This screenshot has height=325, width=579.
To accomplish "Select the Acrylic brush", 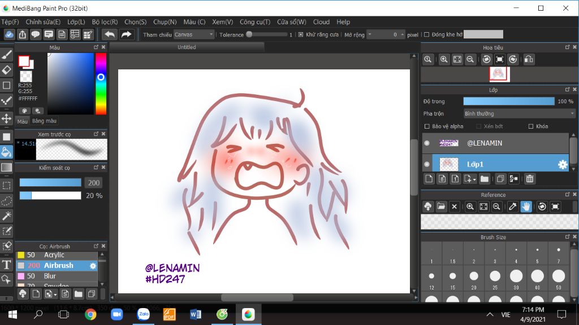I will coord(57,255).
